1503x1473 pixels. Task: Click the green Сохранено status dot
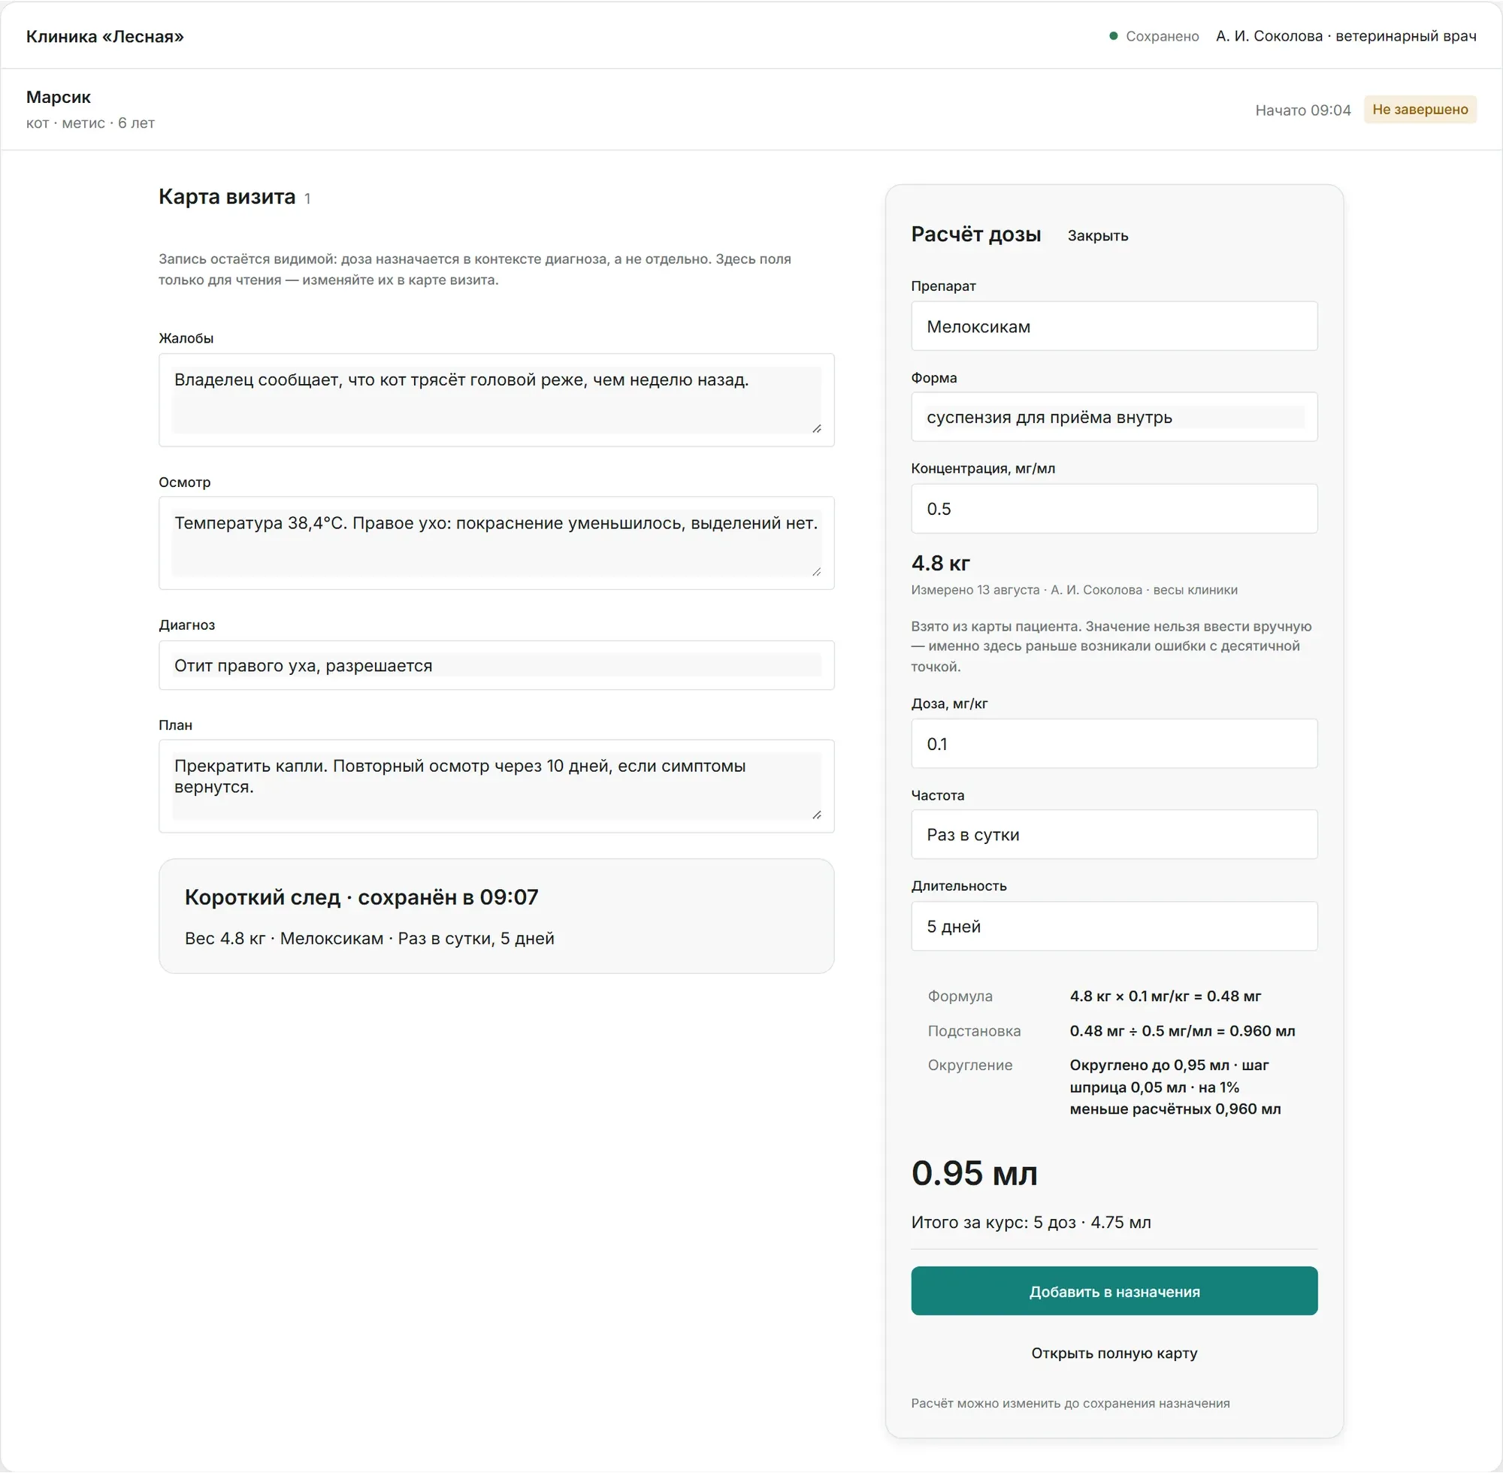[x=1113, y=35]
